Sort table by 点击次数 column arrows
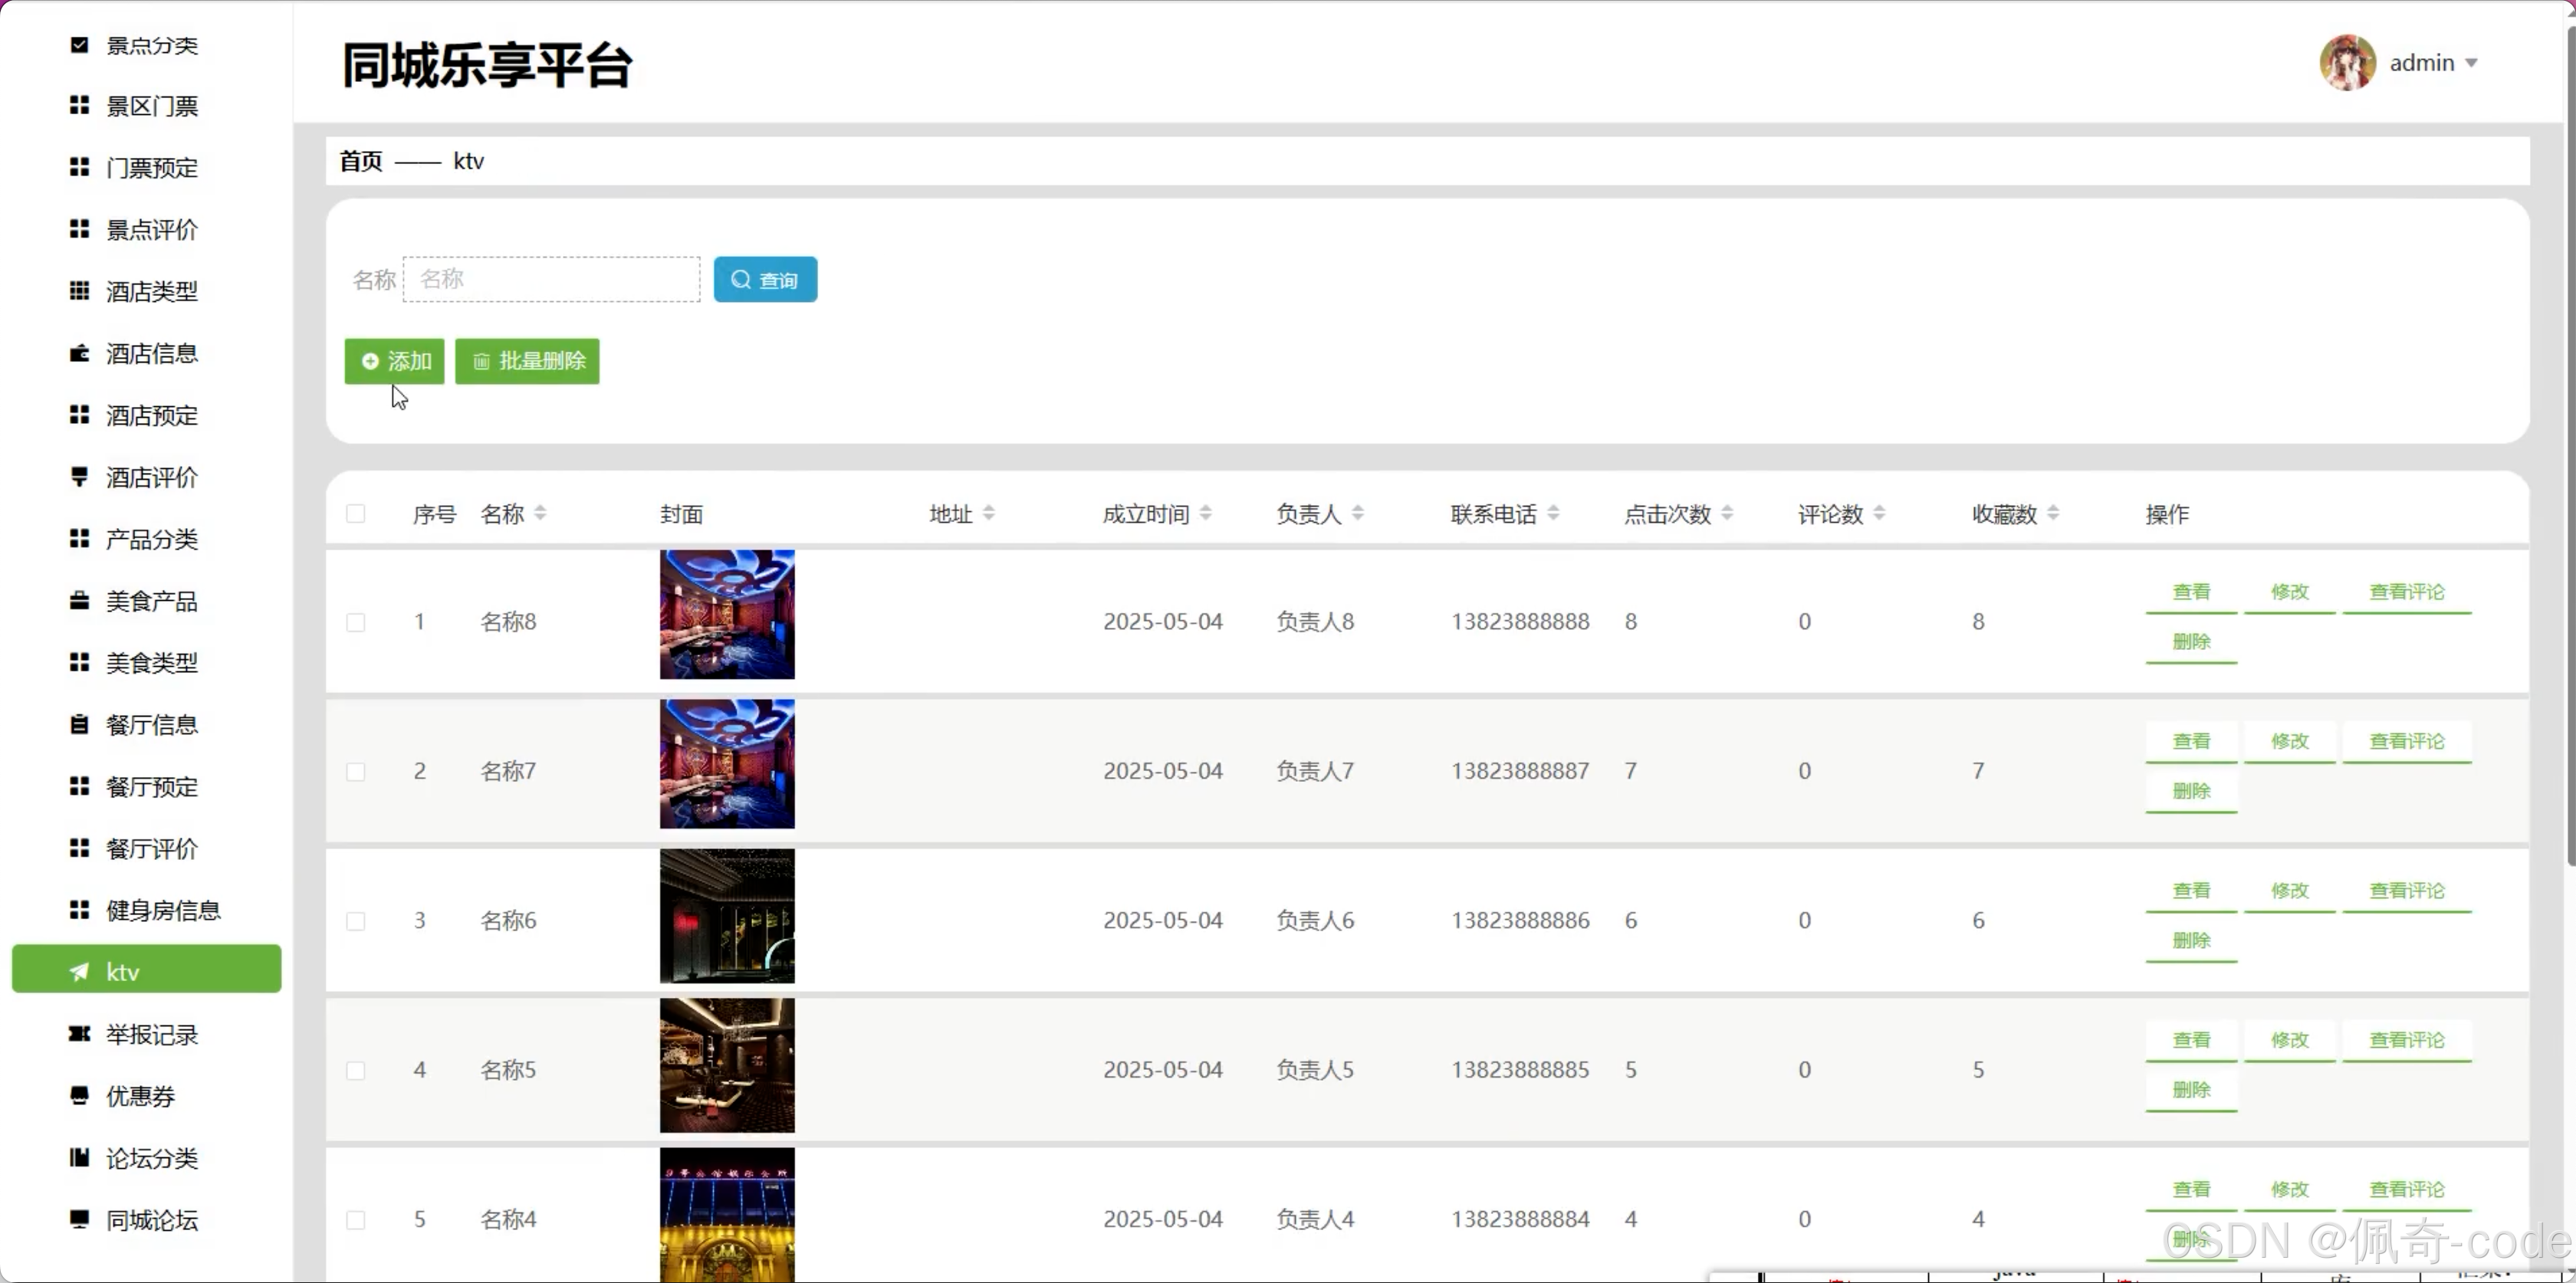Screen dimensions: 2576x1283 coord(1727,514)
